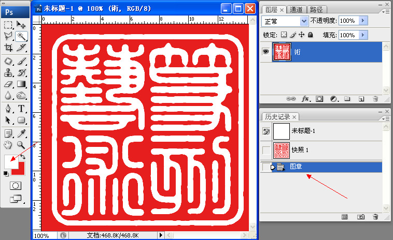Select the Clone Stamp tool
Screen dimensions: 393x240
tap(8, 72)
